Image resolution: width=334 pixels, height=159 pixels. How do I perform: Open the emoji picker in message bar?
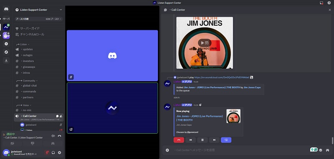(x=321, y=150)
